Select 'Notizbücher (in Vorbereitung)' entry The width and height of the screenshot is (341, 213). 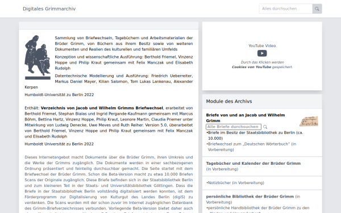[x=236, y=183]
